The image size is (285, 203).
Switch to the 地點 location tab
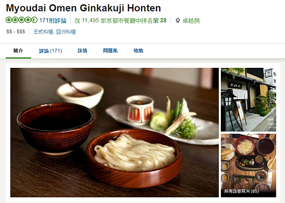[x=138, y=51]
